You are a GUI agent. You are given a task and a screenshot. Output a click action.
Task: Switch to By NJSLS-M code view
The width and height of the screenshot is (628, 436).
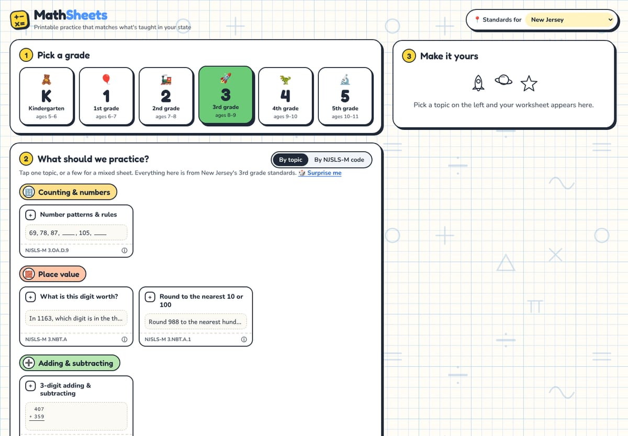[339, 160]
